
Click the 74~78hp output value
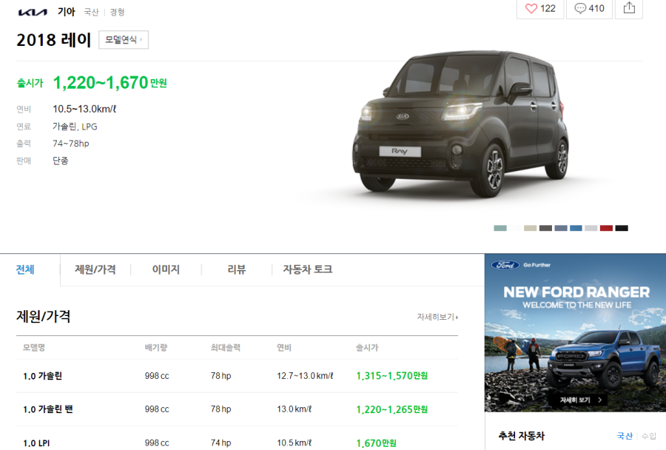click(x=71, y=144)
